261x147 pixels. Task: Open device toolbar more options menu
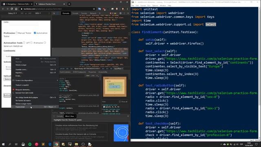click(x=49, y=13)
